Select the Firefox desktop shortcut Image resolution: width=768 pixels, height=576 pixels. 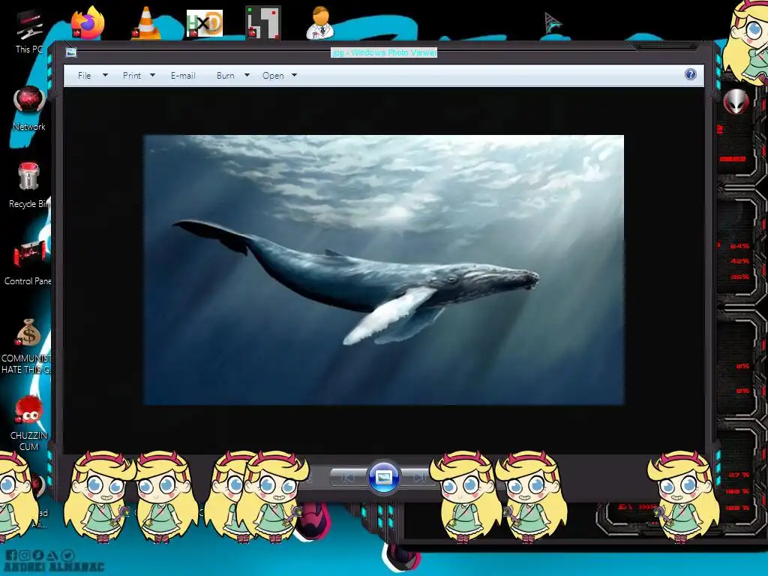88,22
